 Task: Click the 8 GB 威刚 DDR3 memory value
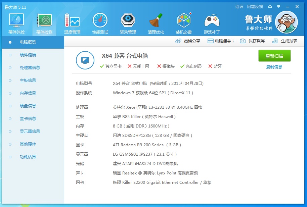[x=141, y=126]
